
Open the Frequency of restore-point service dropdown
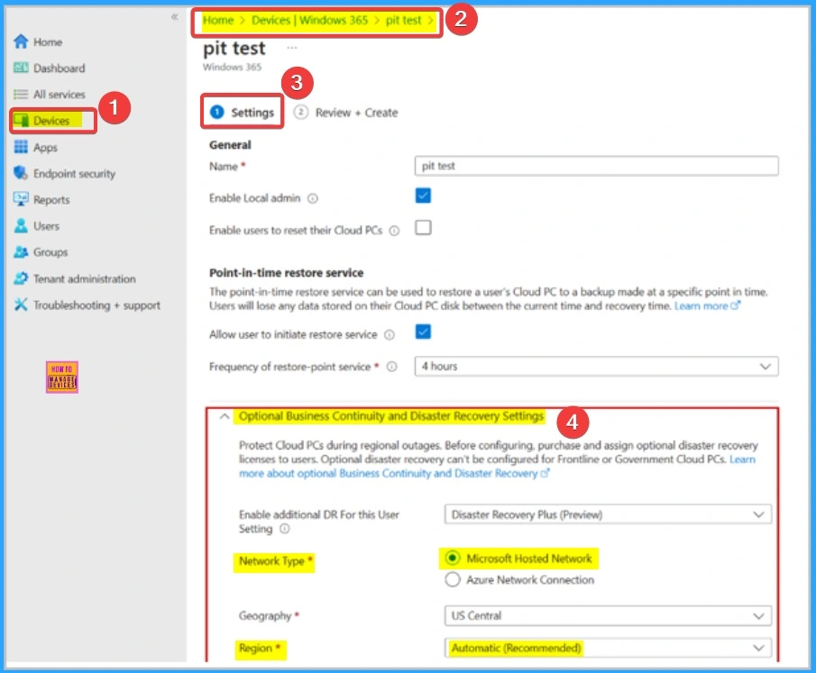tap(596, 366)
